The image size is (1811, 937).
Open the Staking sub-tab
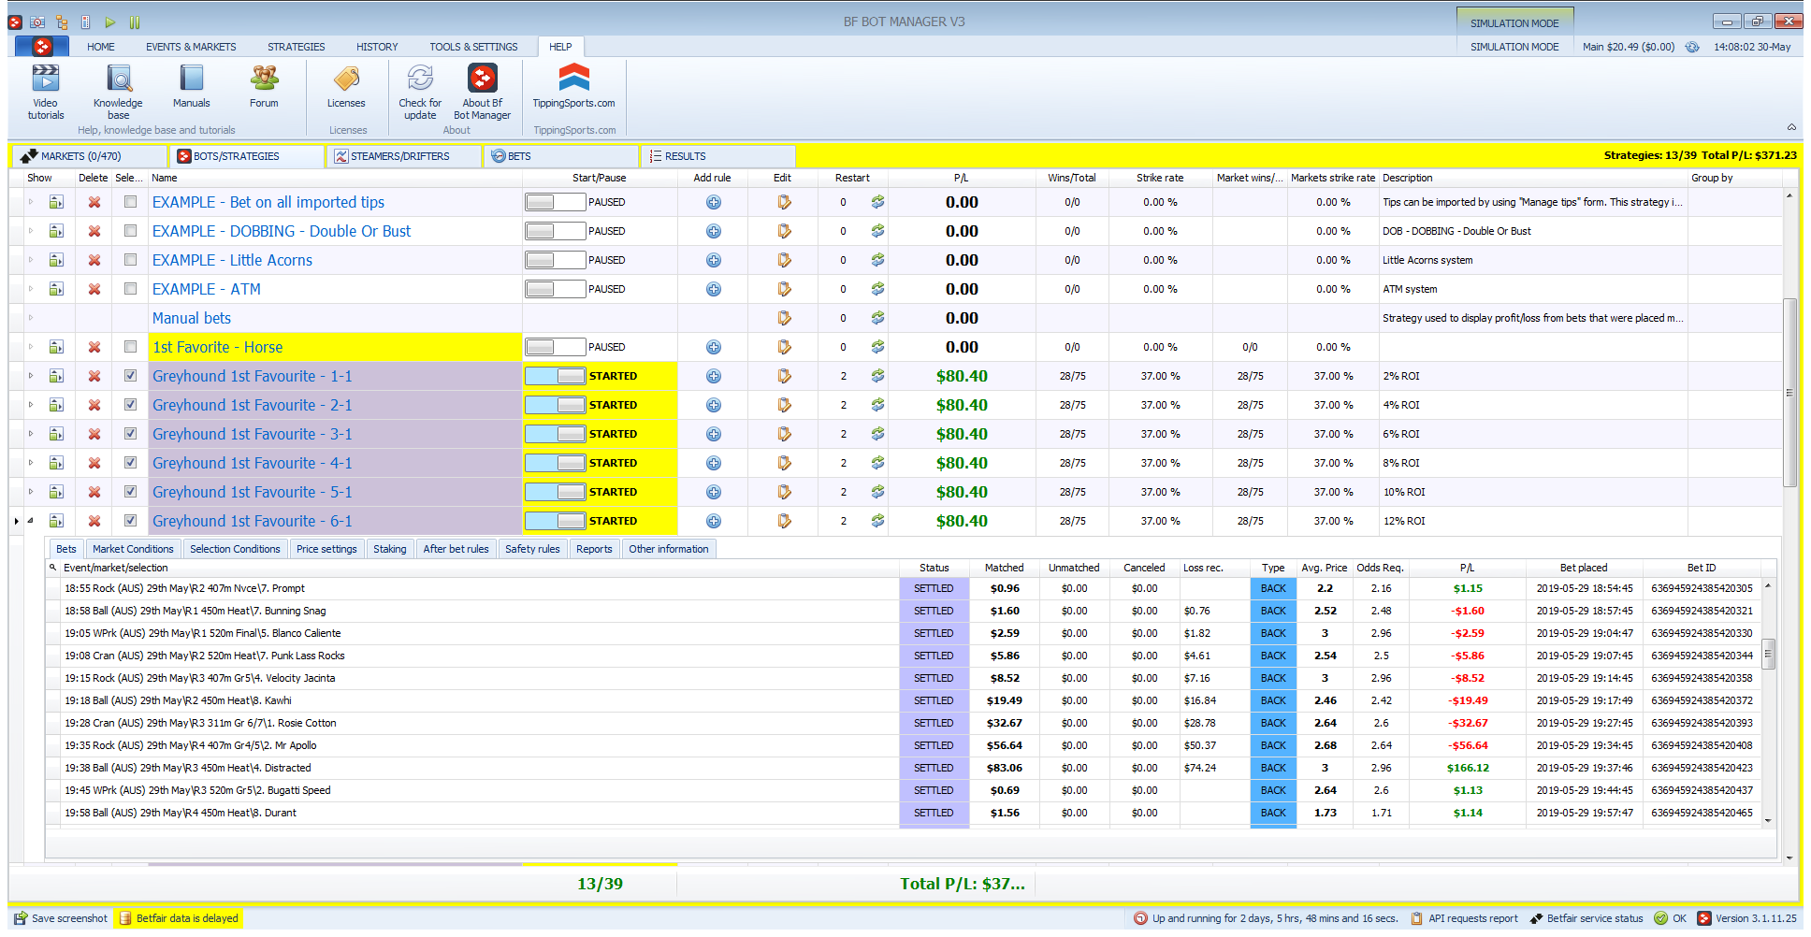(x=390, y=549)
